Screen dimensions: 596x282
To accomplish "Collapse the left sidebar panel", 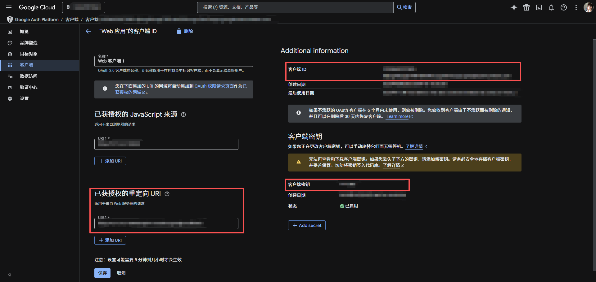I will point(10,275).
